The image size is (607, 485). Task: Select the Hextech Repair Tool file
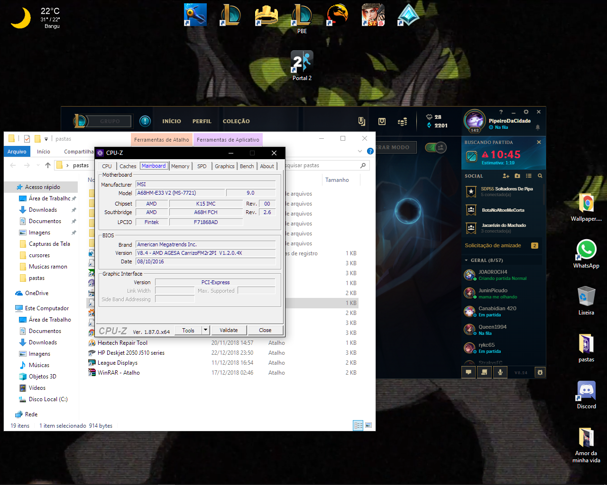coord(122,343)
